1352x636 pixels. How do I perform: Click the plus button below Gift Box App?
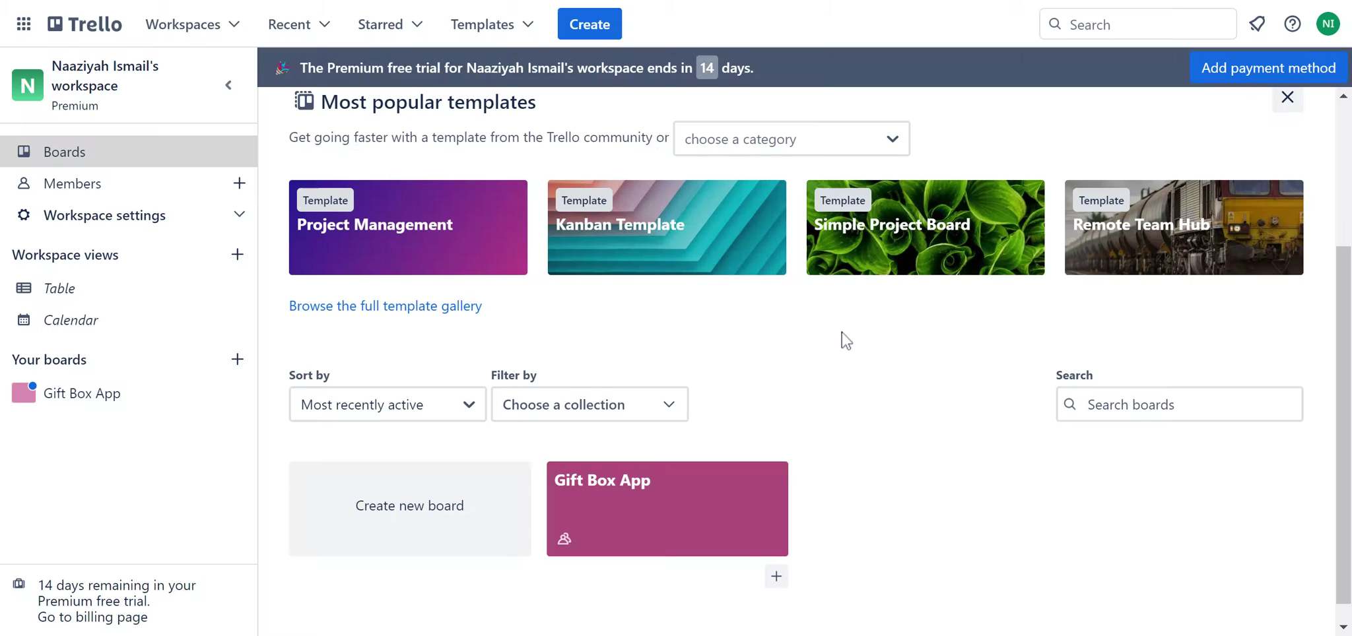click(x=776, y=577)
